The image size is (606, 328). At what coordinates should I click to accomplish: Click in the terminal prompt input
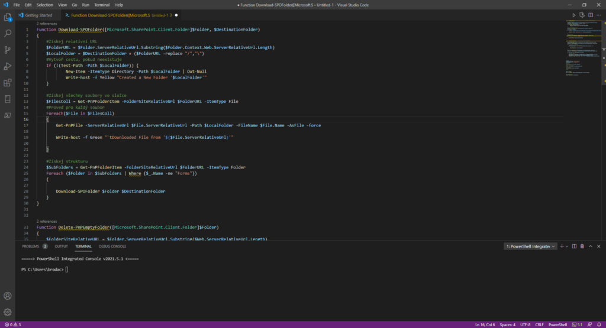[67, 269]
